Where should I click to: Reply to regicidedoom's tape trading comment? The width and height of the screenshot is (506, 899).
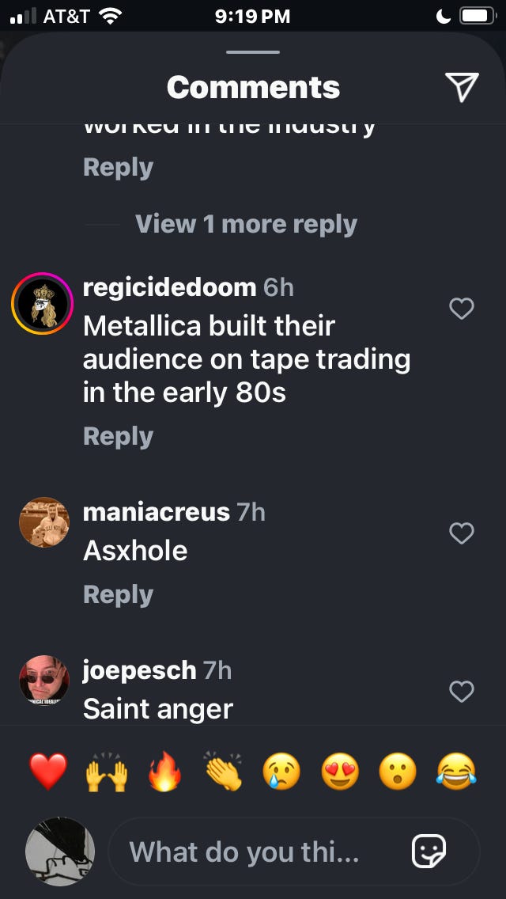pos(118,436)
